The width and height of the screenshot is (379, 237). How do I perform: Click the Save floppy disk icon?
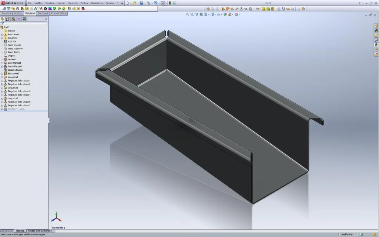coord(142,3)
